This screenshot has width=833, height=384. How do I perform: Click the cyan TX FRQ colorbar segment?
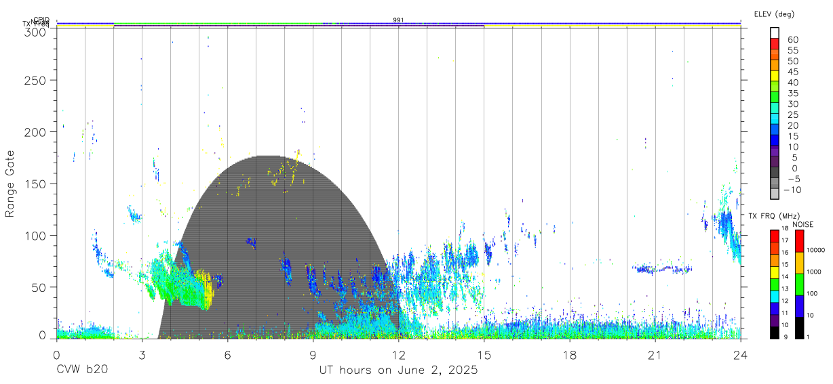point(774,295)
